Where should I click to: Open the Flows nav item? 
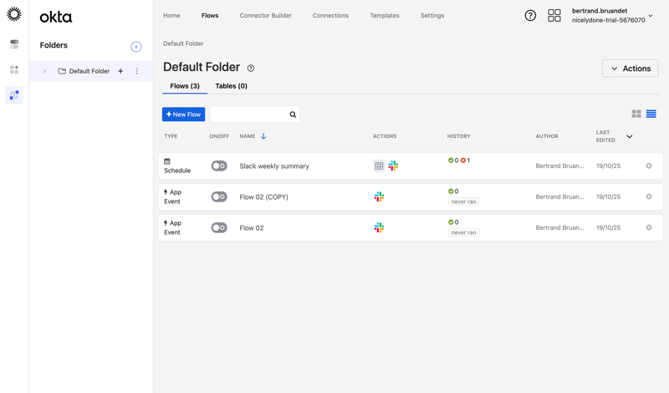click(210, 15)
